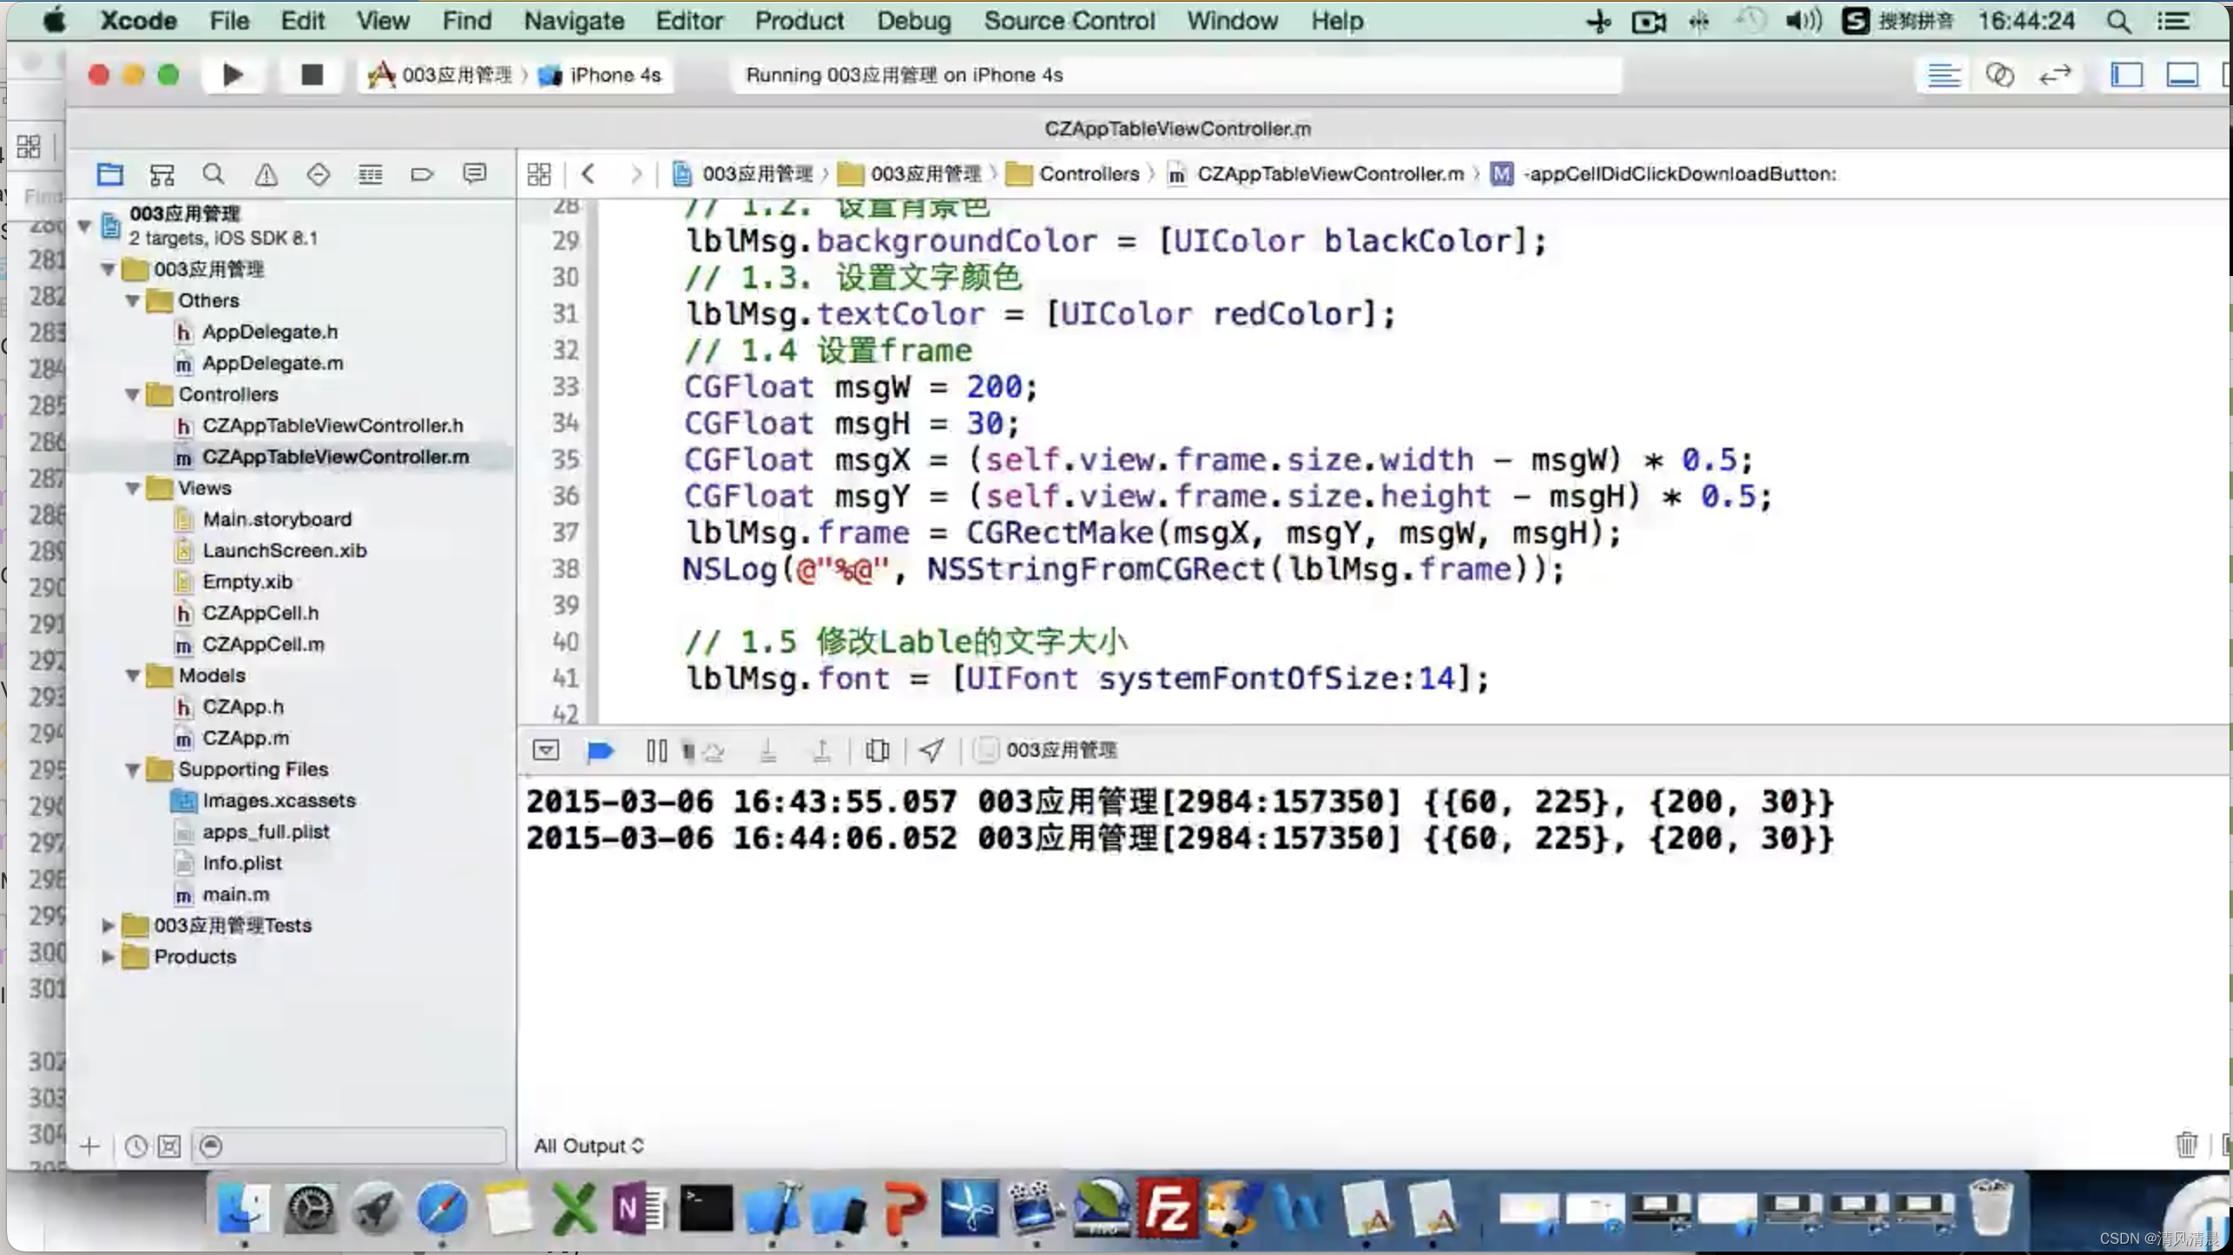2233x1255 pixels.
Task: Collapse the Supporting Files group
Action: (x=133, y=770)
